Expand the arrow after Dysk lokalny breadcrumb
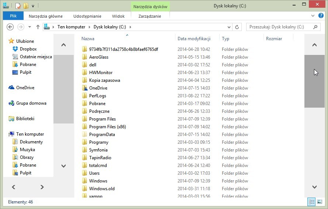The height and width of the screenshot is (209, 328). coord(130,27)
